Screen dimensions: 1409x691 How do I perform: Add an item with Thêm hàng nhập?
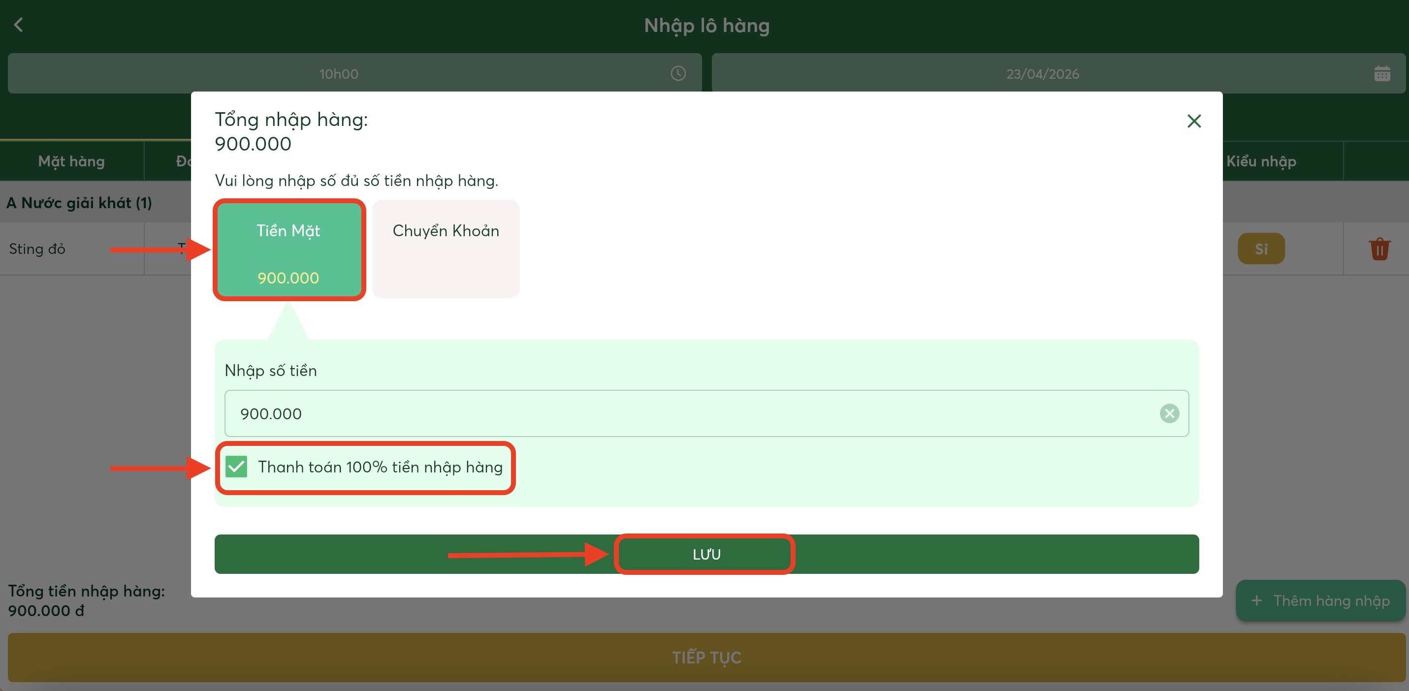[x=1320, y=600]
